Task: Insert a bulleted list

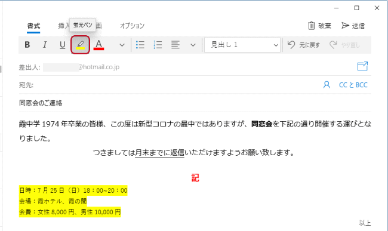Action: click(x=140, y=45)
